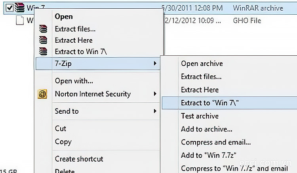The height and width of the screenshot is (173, 297).
Task: Choose Delete from the context menu
Action: [65, 171]
